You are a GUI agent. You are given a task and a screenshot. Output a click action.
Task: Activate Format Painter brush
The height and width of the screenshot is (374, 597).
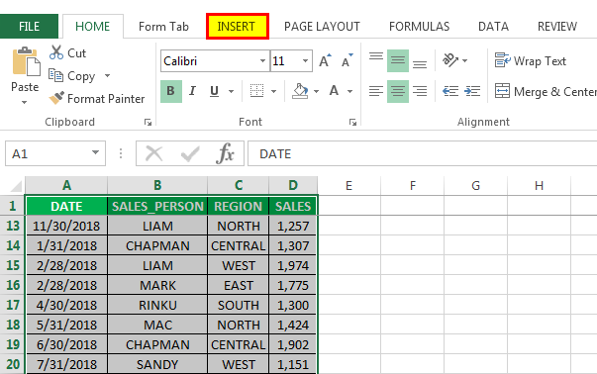(97, 99)
